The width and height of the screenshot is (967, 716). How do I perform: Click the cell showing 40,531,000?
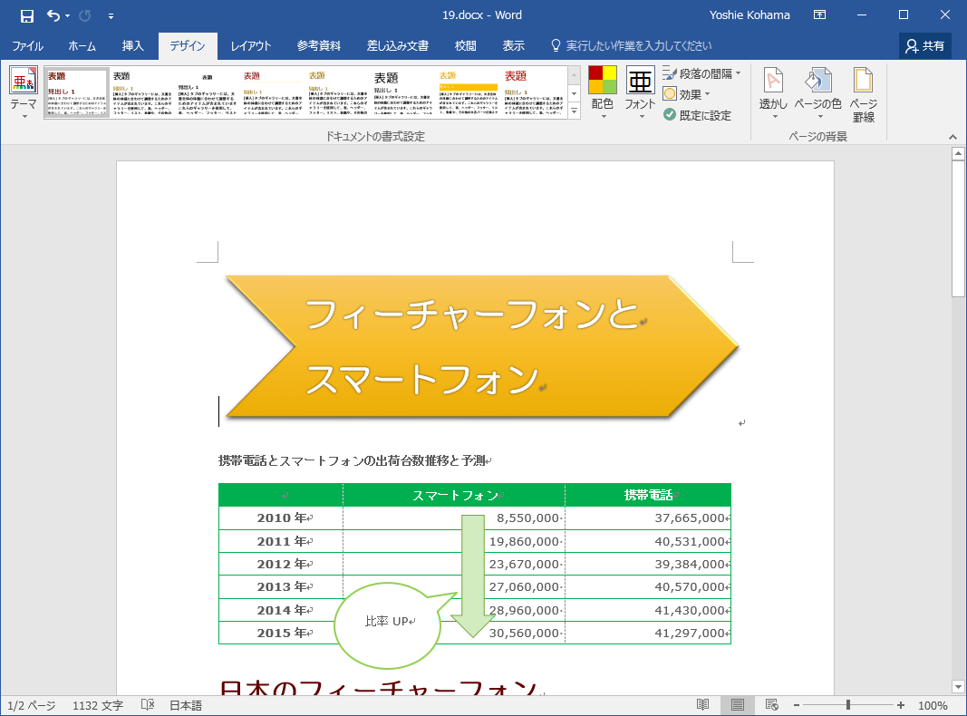648,541
